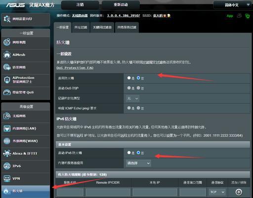Switch to the 关键词过滤器 tab
253x198 pixels.
point(102,27)
